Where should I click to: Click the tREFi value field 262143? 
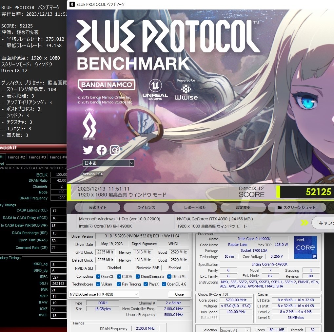click(x=59, y=284)
